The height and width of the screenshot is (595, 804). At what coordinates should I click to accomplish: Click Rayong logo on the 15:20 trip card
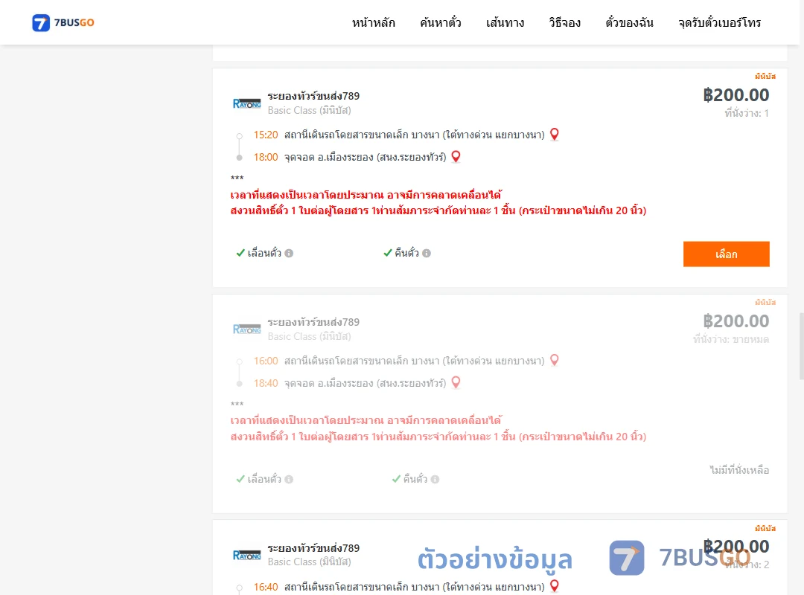[x=246, y=103]
